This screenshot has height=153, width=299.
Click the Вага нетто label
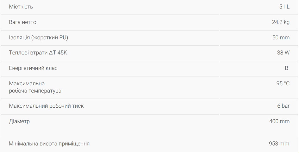(x=23, y=22)
